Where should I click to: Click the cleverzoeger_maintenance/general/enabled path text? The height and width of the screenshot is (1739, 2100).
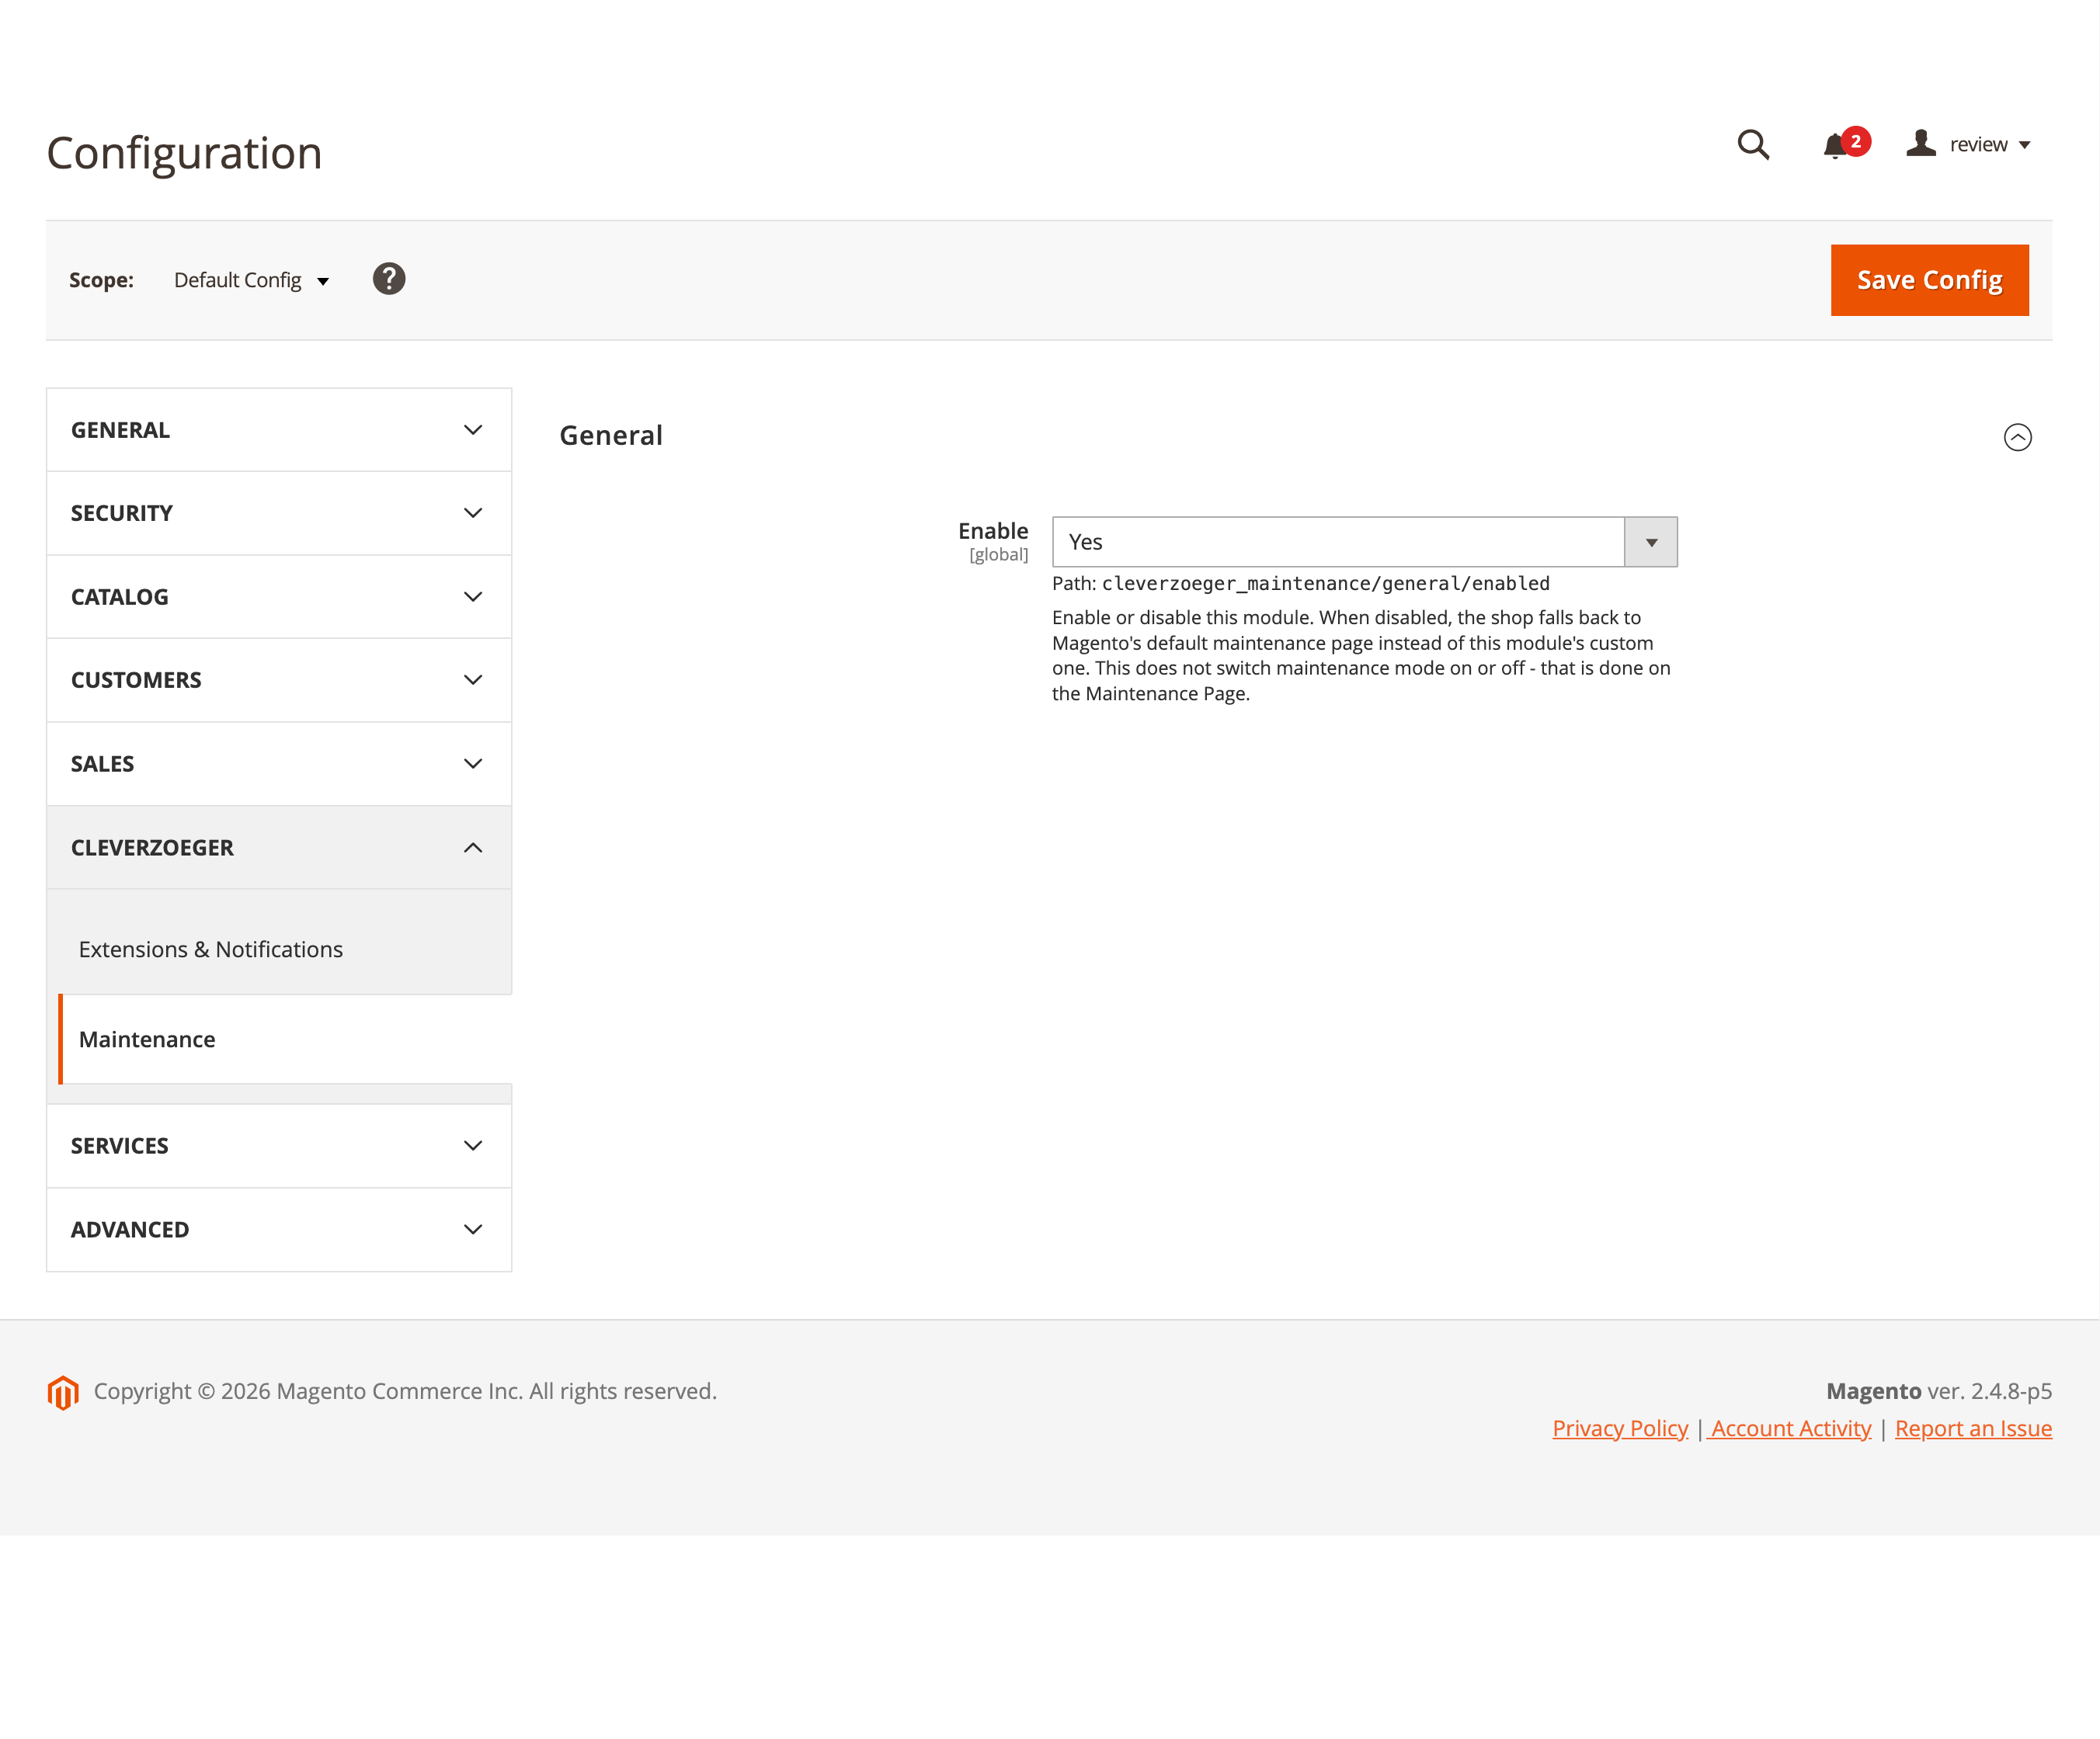[1325, 583]
